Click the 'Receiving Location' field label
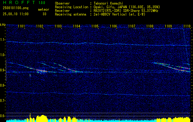Screen dimensions: 193x122 click(71, 7)
